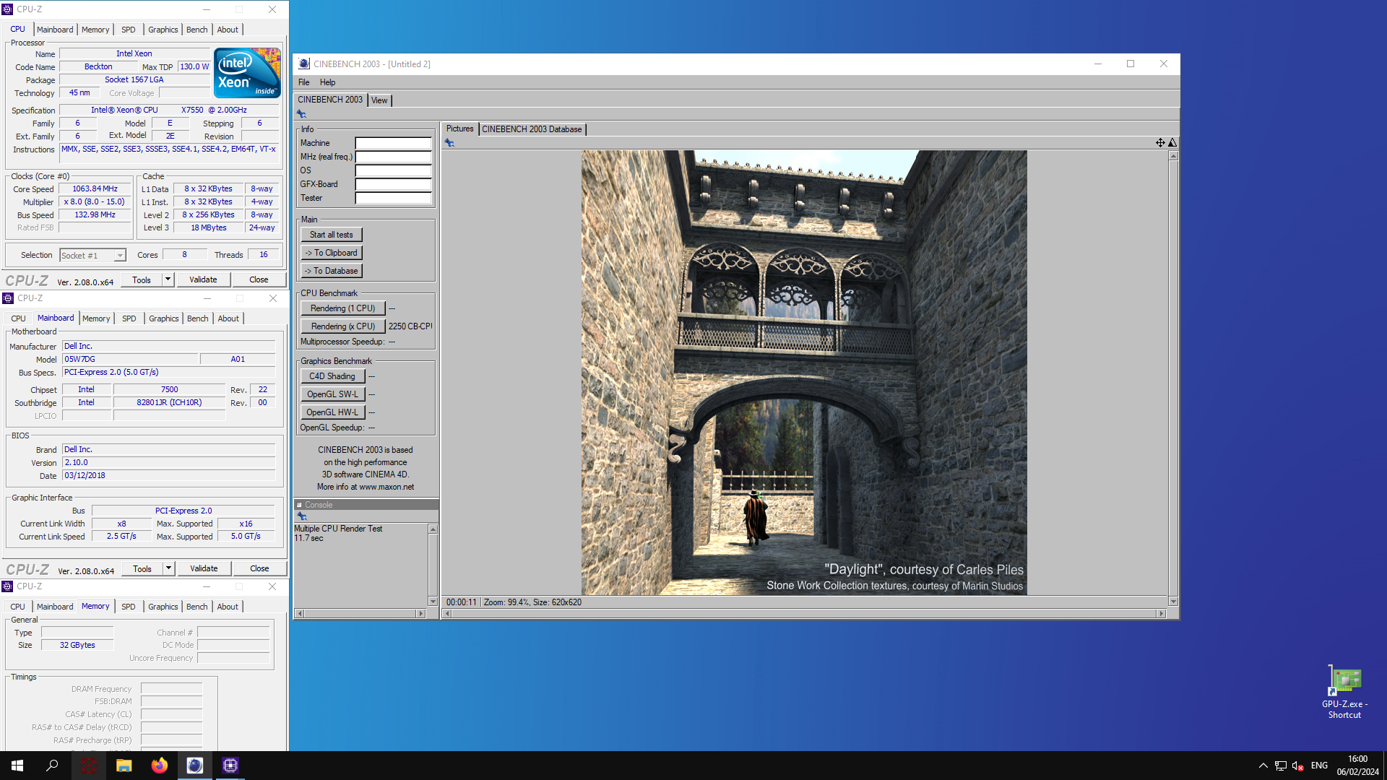The height and width of the screenshot is (780, 1387).
Task: Click Validate in top CPU-Z window
Action: [203, 279]
